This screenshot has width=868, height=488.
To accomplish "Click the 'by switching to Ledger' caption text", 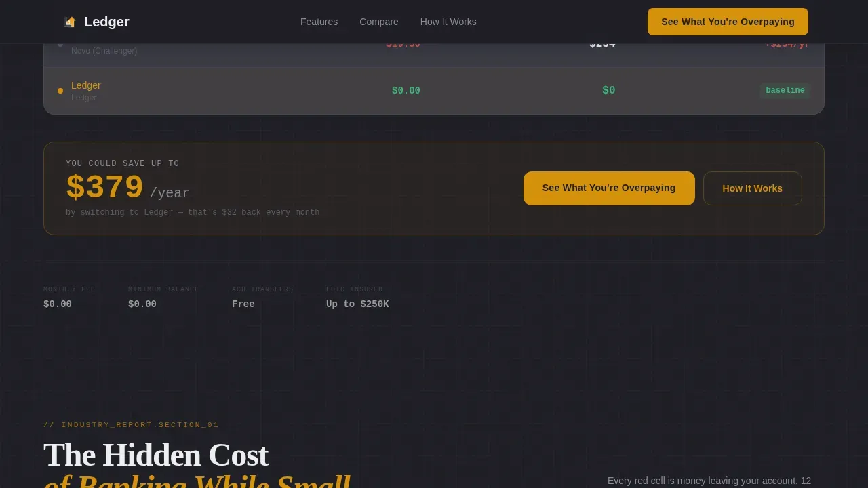I will 193,212.
